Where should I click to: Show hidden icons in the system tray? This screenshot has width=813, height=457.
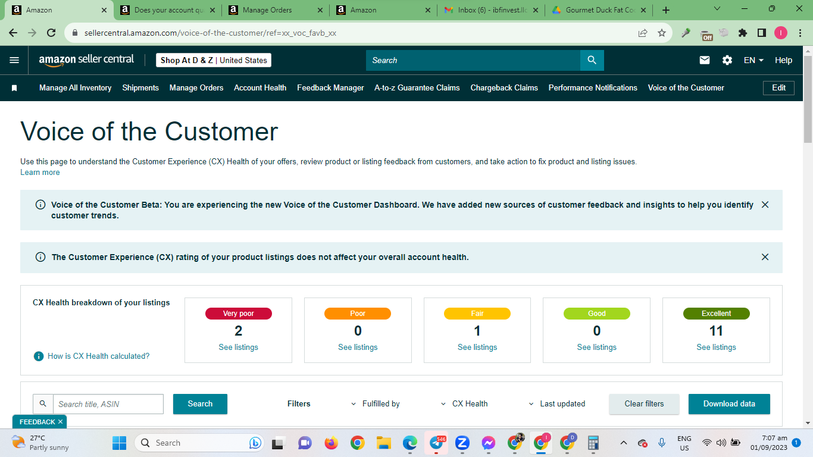point(624,443)
